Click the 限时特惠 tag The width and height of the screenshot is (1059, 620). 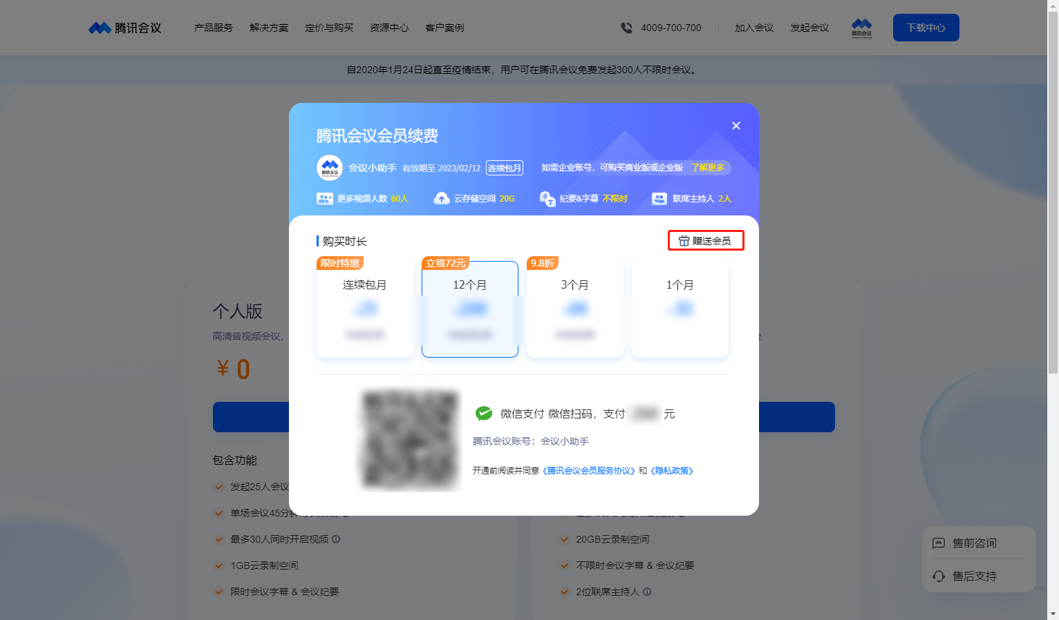(340, 263)
